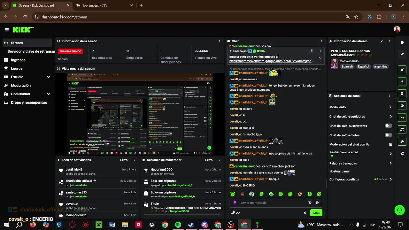409x230 pixels.
Task: Toggle the chat bubble widget icon
Action: (402, 106)
